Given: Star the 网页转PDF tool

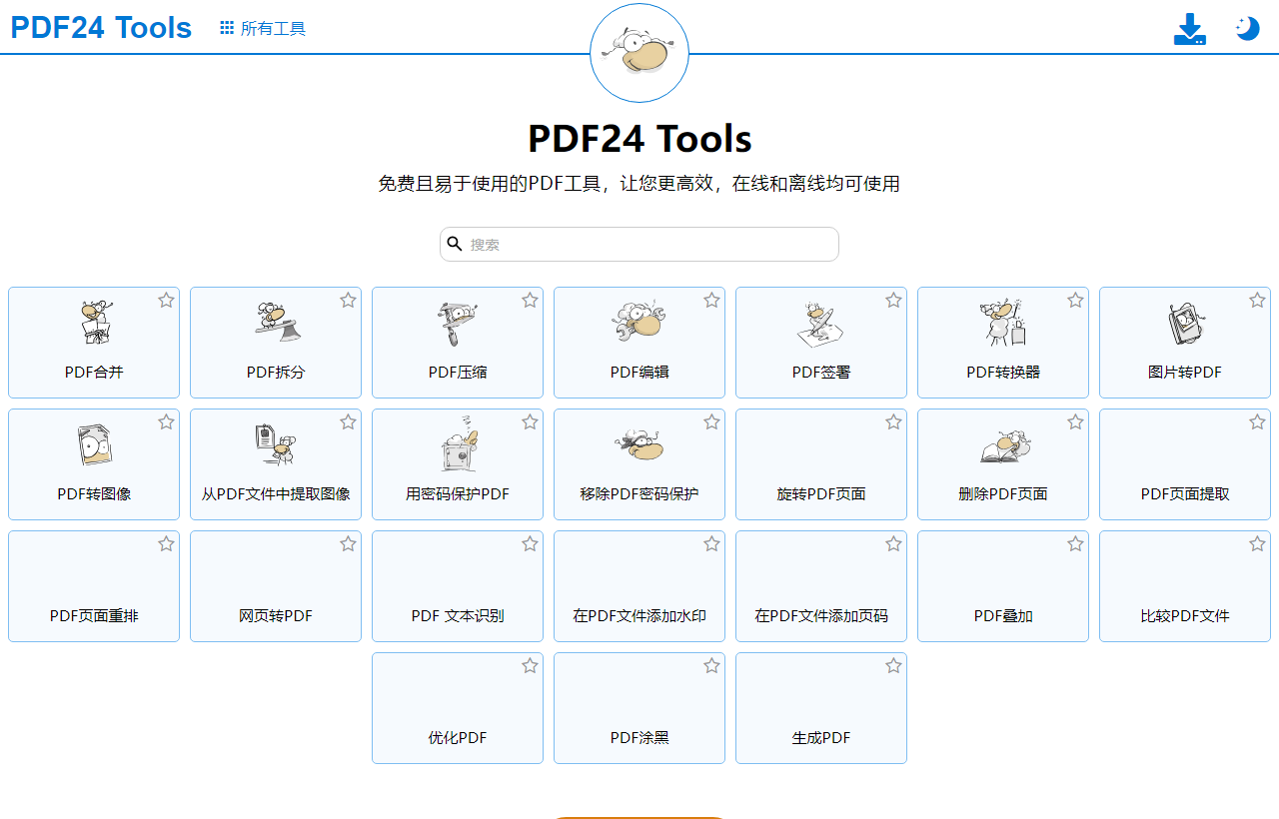Looking at the screenshot, I should pos(348,543).
